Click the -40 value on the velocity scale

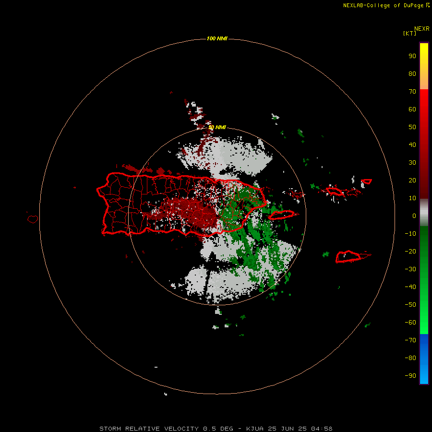pos(410,287)
